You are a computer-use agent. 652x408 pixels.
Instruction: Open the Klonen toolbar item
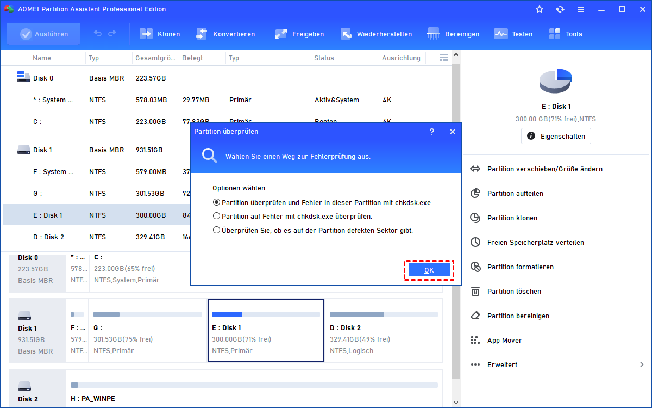(x=160, y=34)
